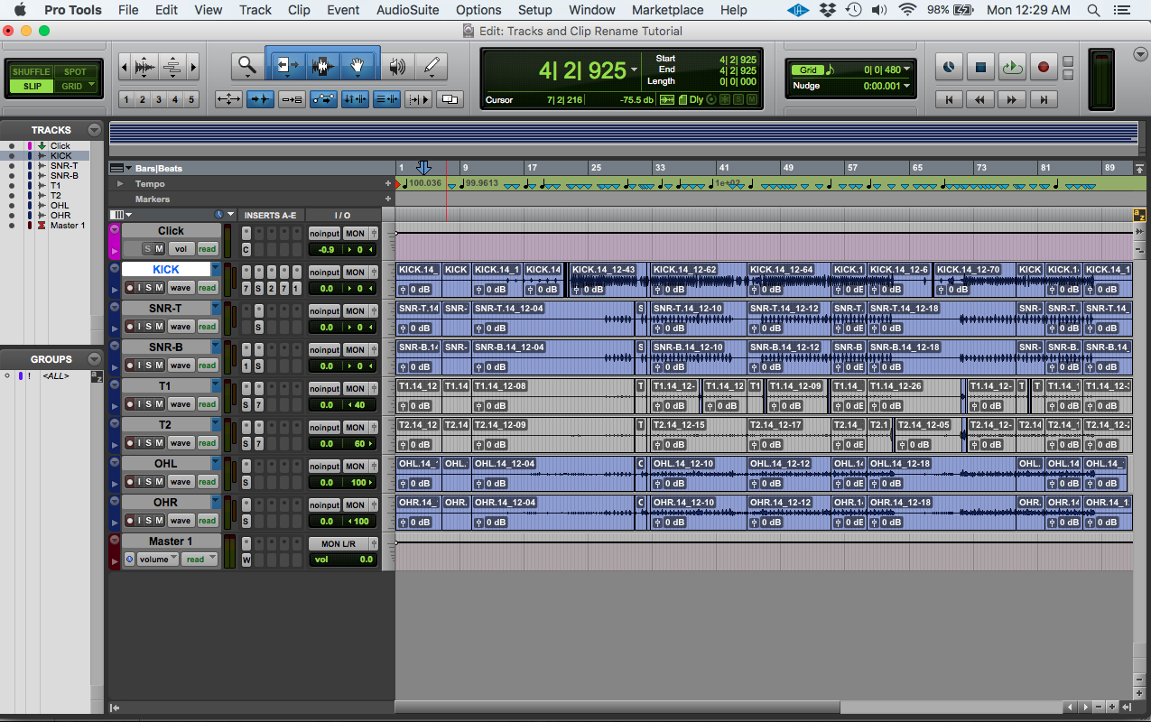Switch to GRID edit mode

tap(74, 86)
